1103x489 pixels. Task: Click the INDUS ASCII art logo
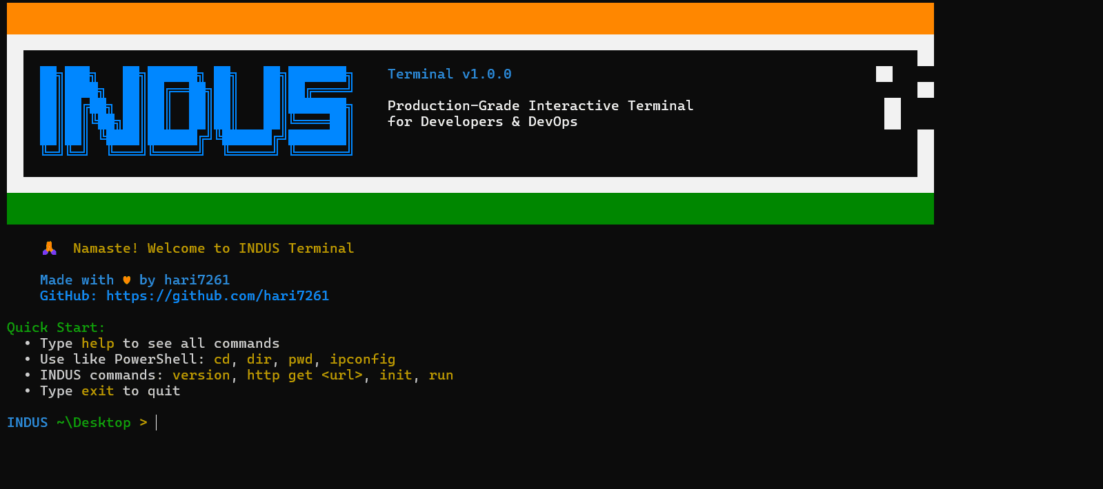[196, 111]
